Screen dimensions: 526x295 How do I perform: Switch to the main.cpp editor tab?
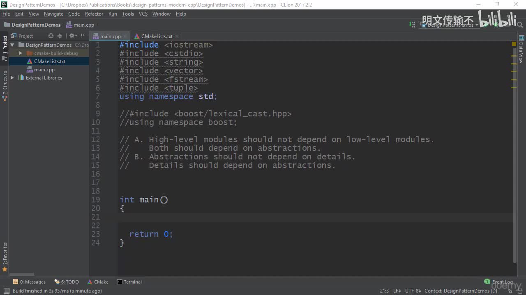point(110,36)
